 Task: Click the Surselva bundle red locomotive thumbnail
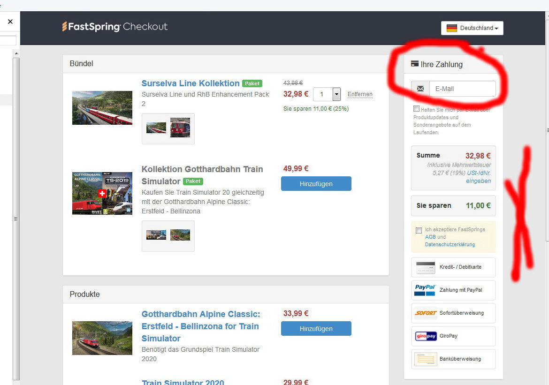click(x=180, y=128)
